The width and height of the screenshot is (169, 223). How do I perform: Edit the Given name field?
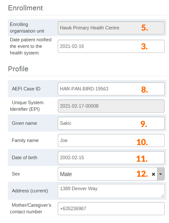pyautogui.click(x=111, y=123)
